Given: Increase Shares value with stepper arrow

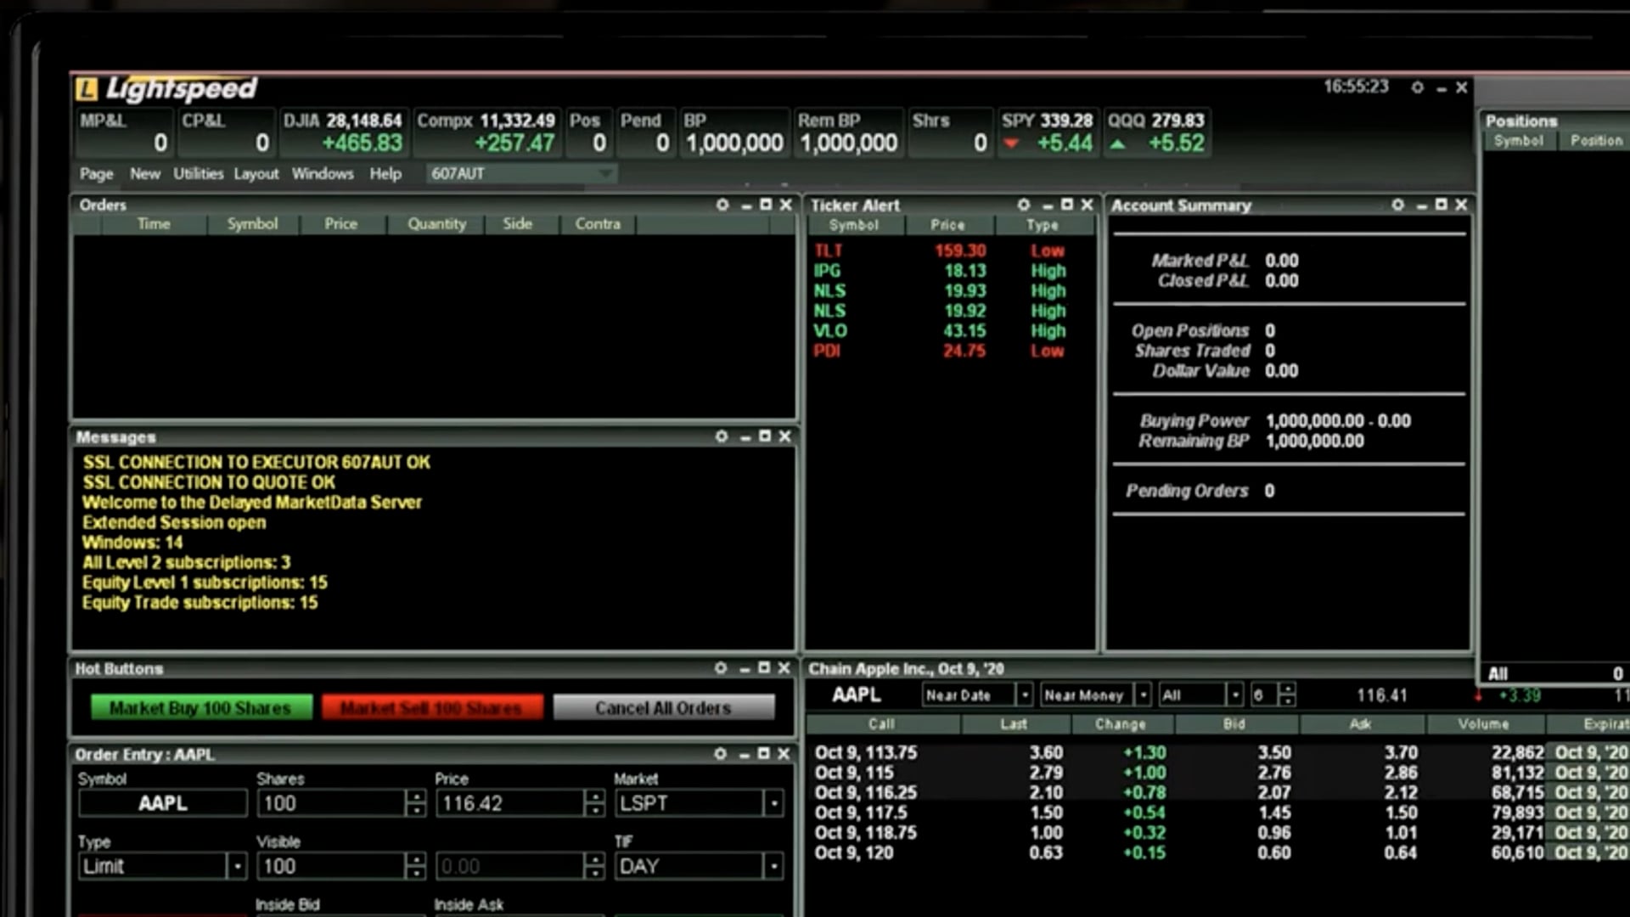Looking at the screenshot, I should [415, 796].
